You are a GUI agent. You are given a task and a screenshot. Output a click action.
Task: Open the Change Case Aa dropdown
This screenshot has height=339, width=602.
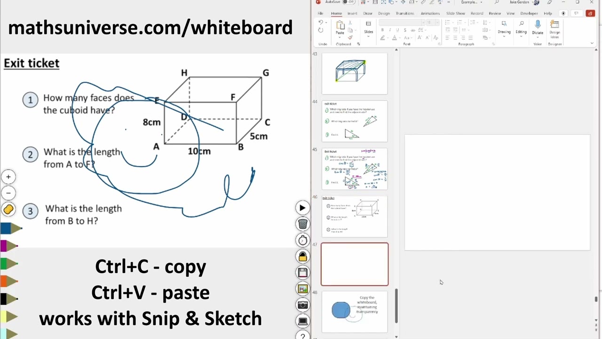point(407,38)
